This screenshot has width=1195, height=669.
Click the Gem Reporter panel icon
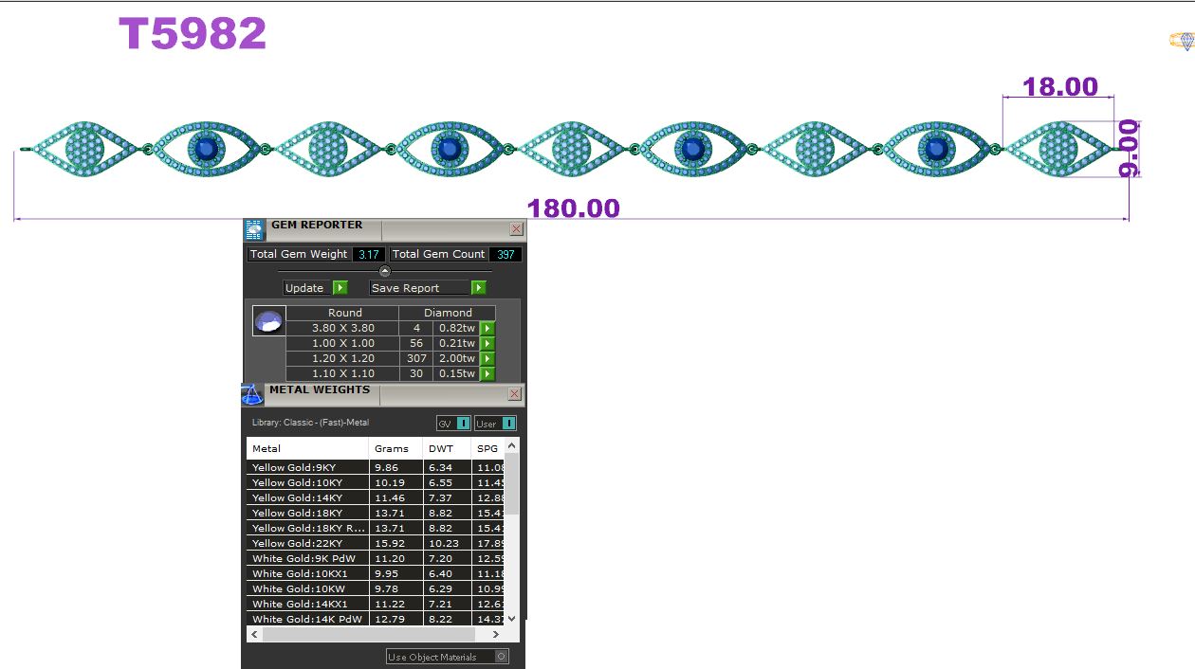tap(253, 229)
